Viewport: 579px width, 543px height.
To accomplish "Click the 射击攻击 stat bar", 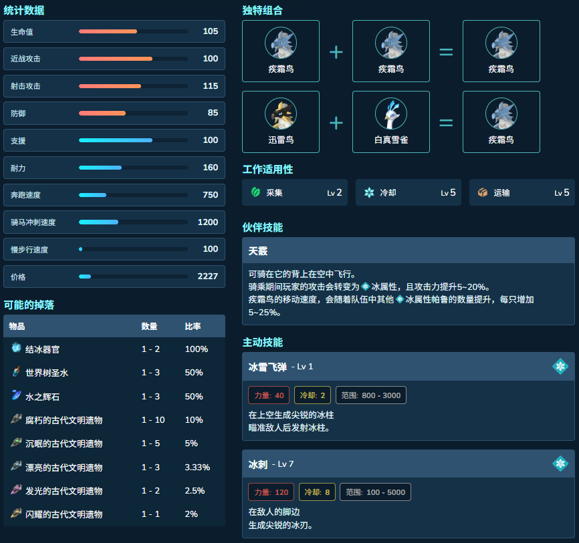I will click(133, 86).
